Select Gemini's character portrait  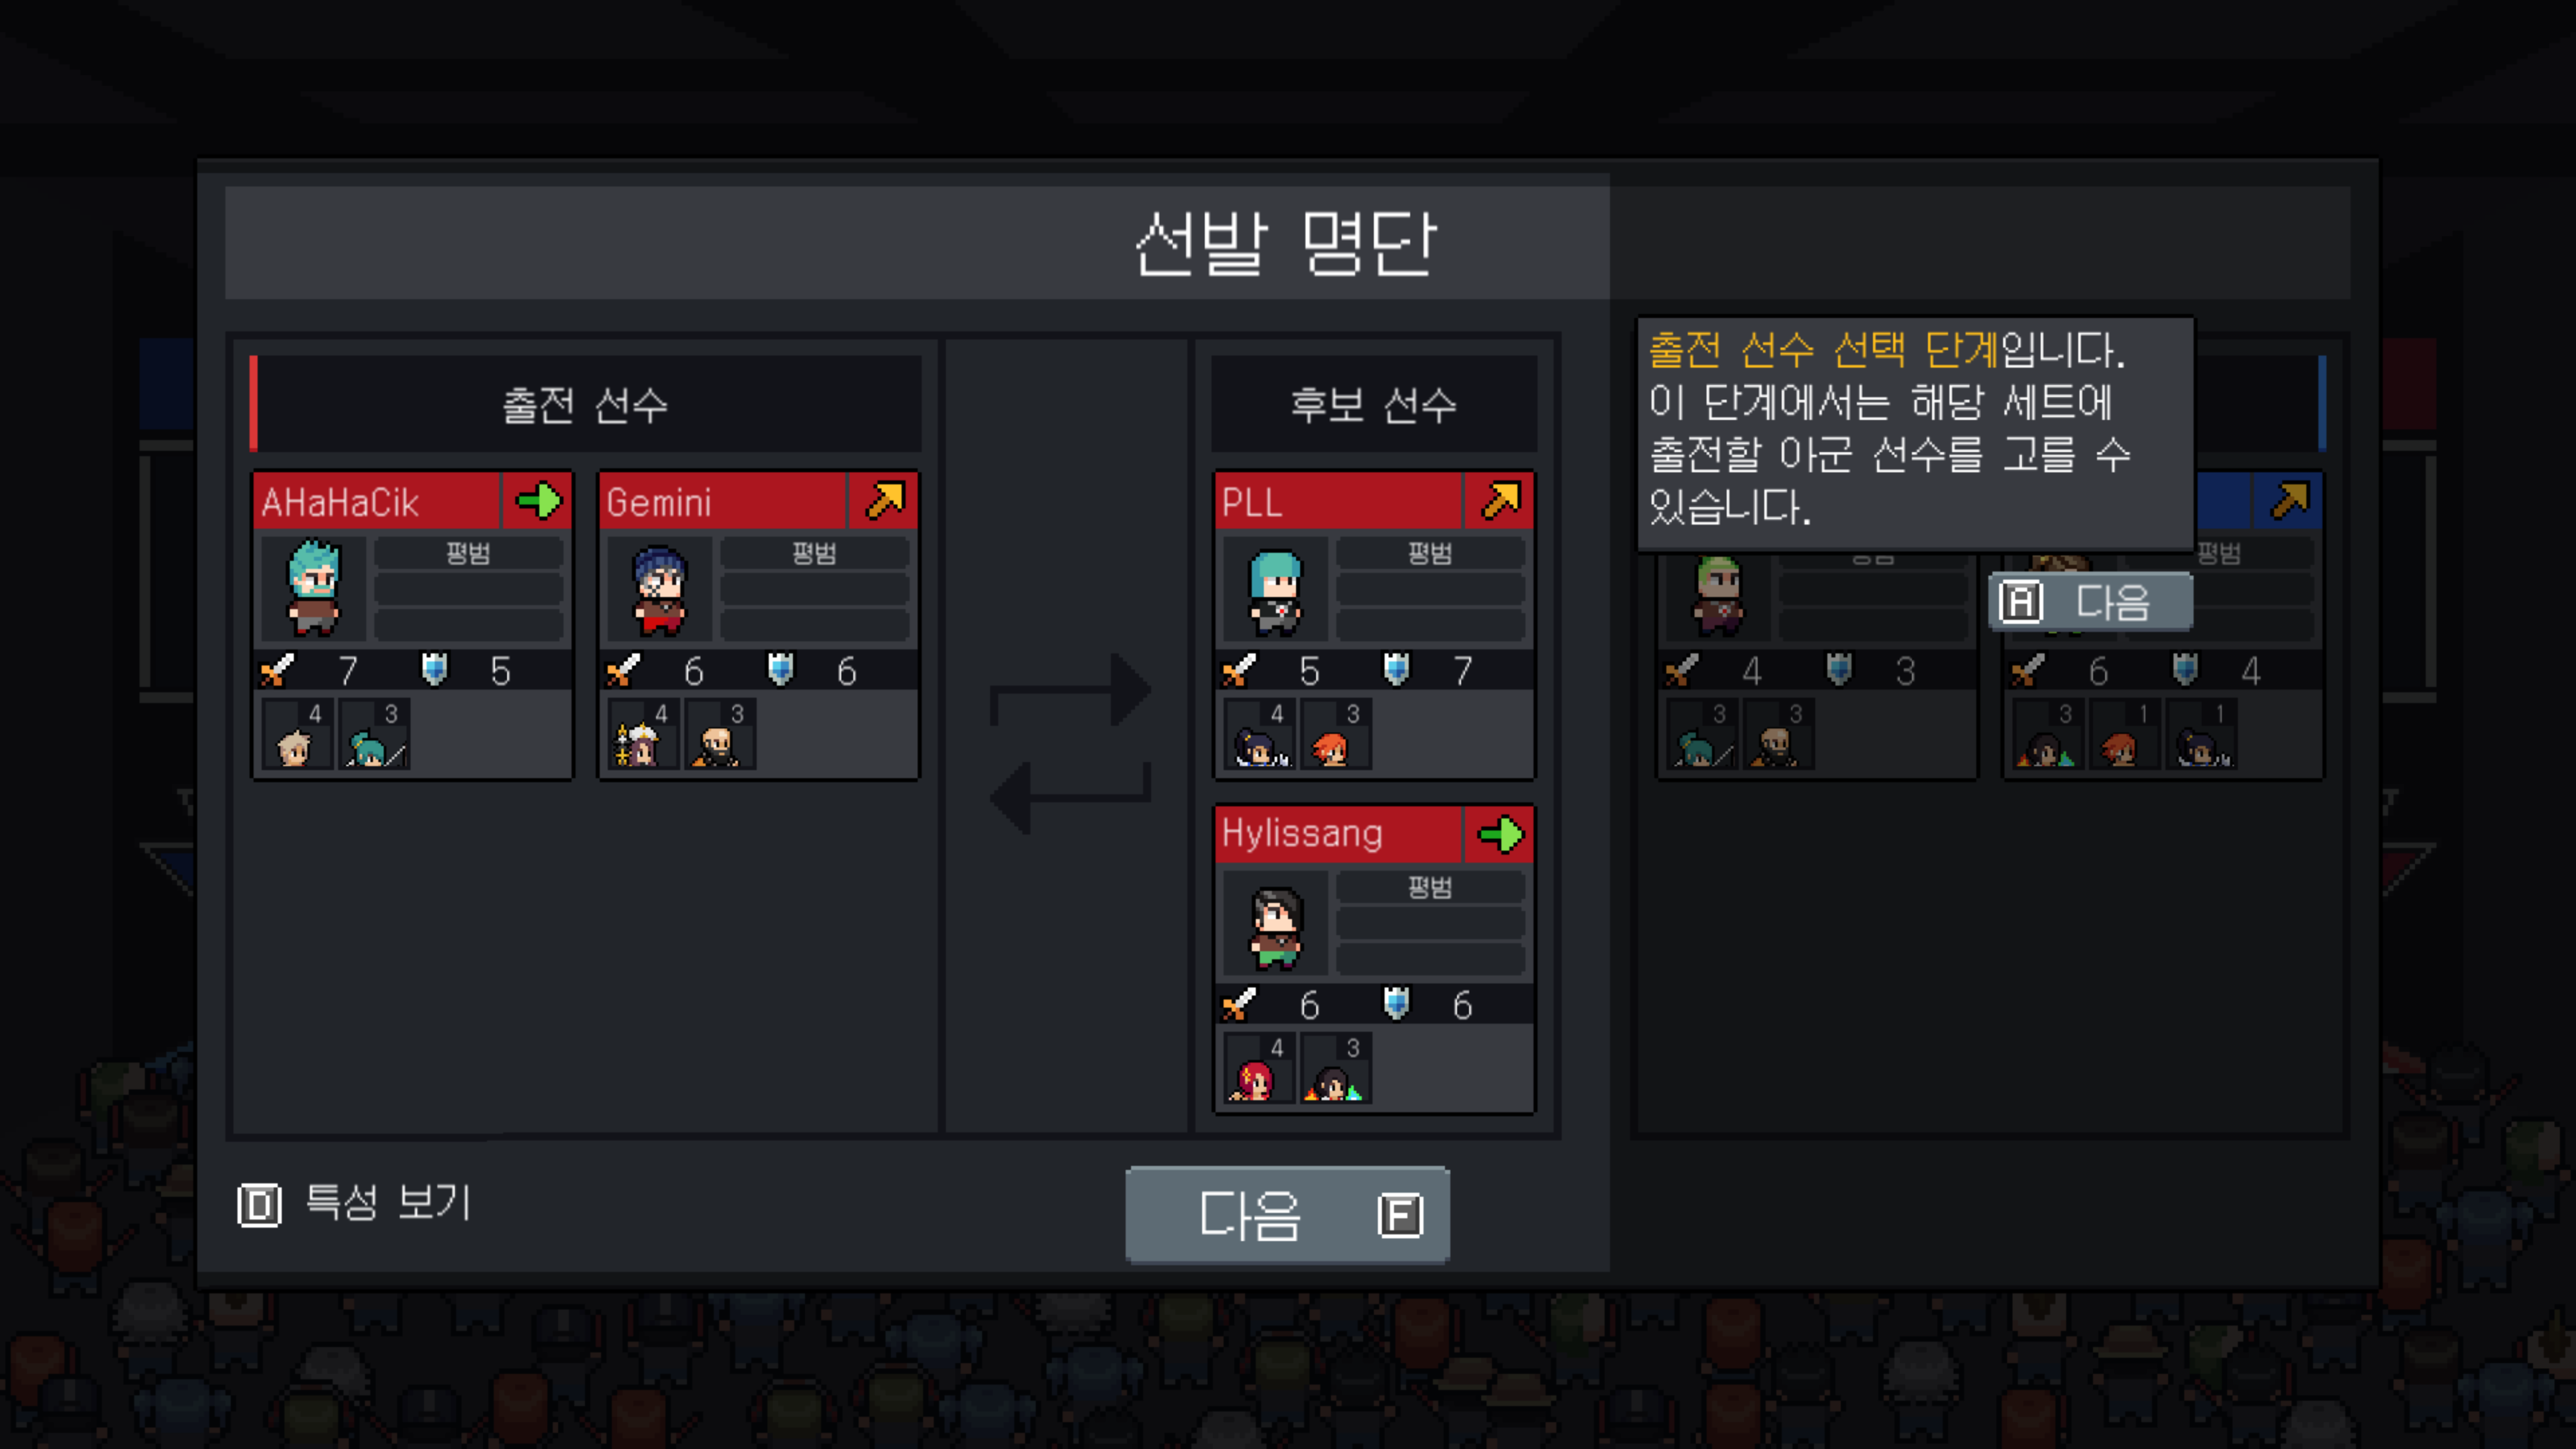point(660,589)
